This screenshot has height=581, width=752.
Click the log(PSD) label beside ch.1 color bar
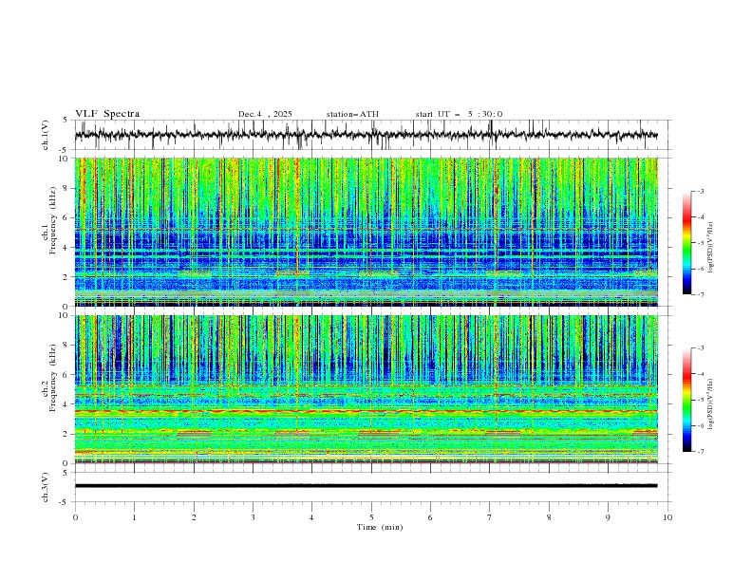coord(710,248)
